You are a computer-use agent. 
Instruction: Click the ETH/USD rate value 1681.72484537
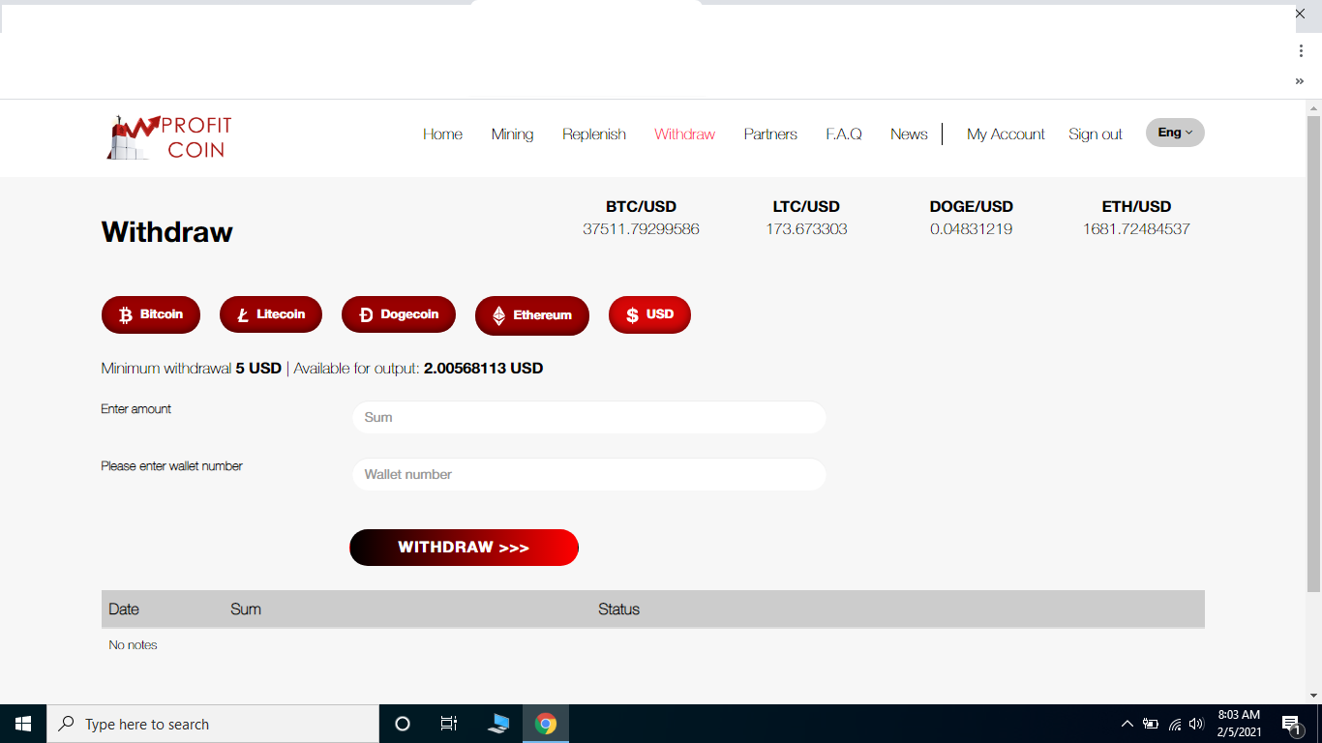click(1136, 229)
